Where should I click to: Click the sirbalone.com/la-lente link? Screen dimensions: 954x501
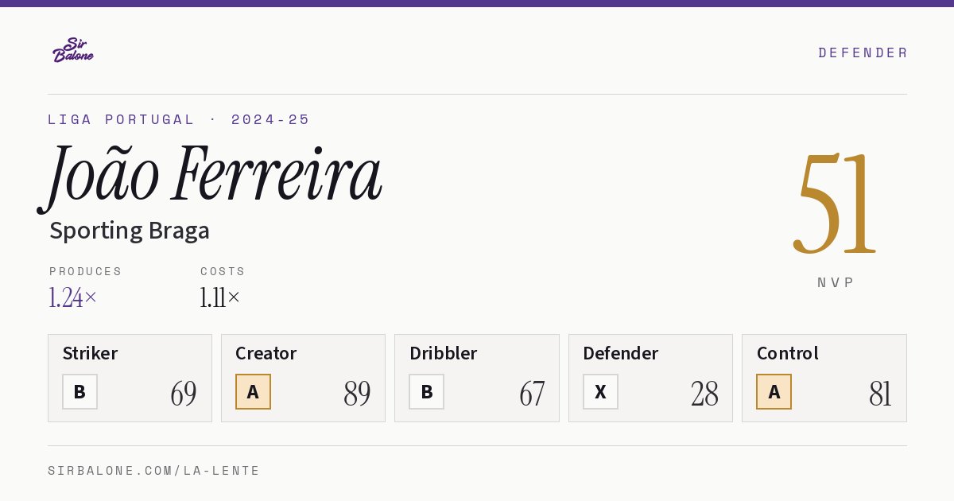153,471
